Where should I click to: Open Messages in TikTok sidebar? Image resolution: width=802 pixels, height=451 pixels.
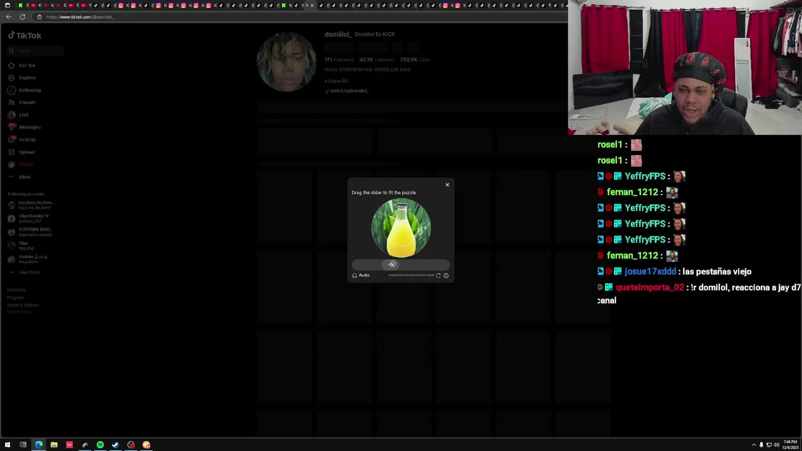[x=24, y=127]
